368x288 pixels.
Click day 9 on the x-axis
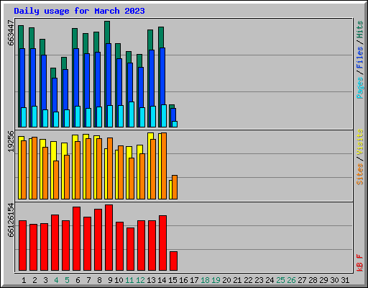[x=110, y=280]
